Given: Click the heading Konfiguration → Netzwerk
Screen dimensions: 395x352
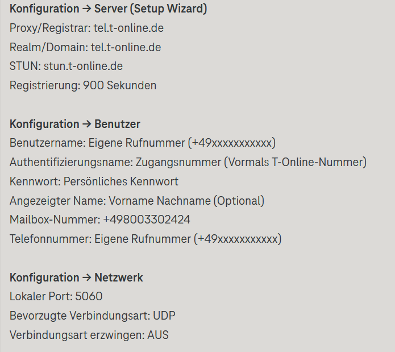Looking at the screenshot, I should click(76, 278).
